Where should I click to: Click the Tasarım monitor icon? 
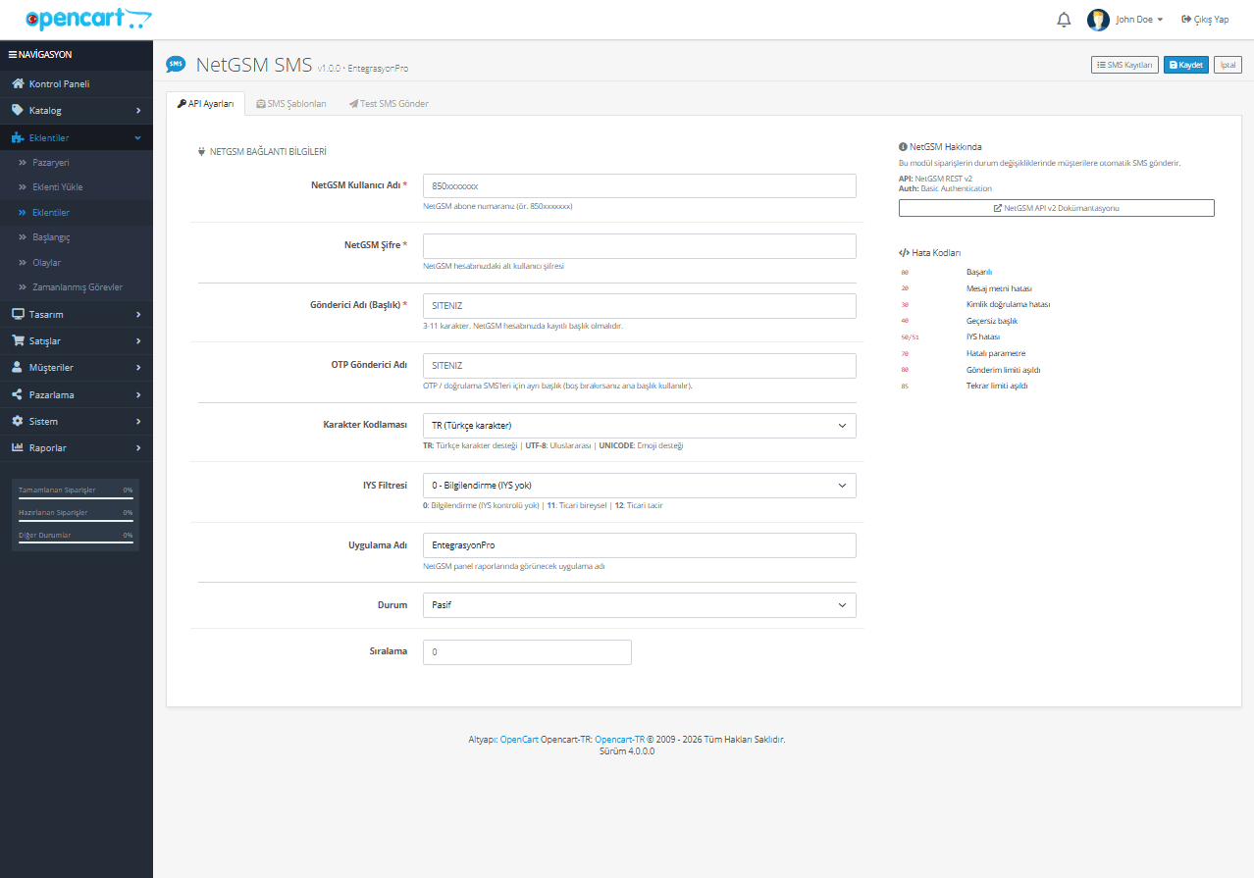[18, 314]
